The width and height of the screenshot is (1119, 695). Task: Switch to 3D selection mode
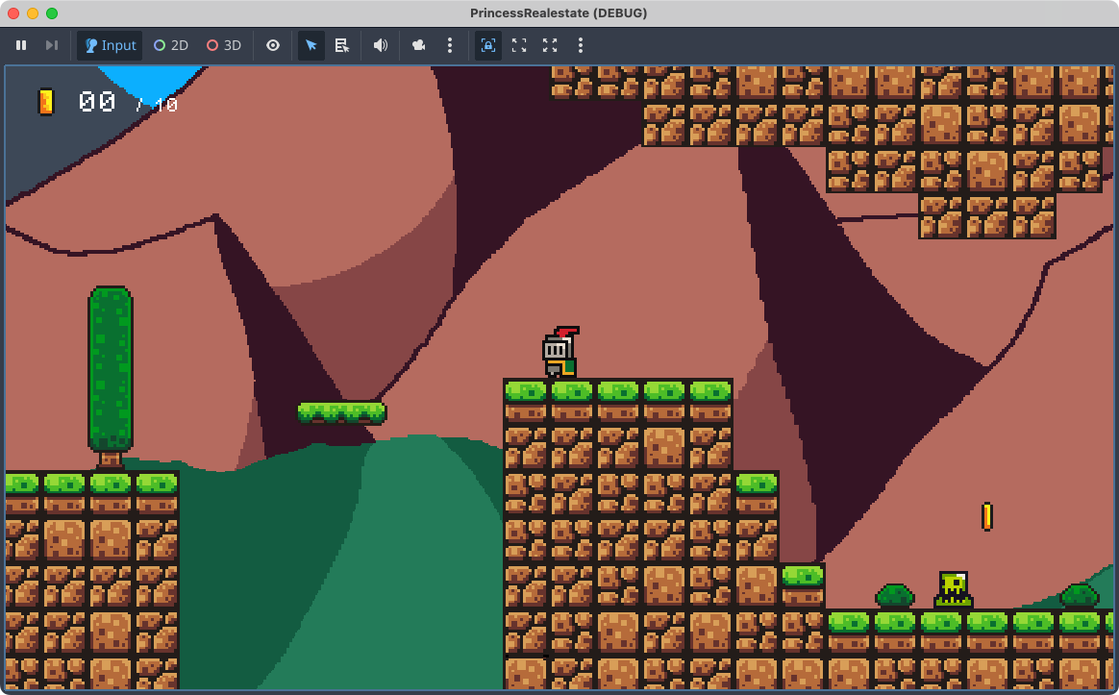[x=224, y=45]
